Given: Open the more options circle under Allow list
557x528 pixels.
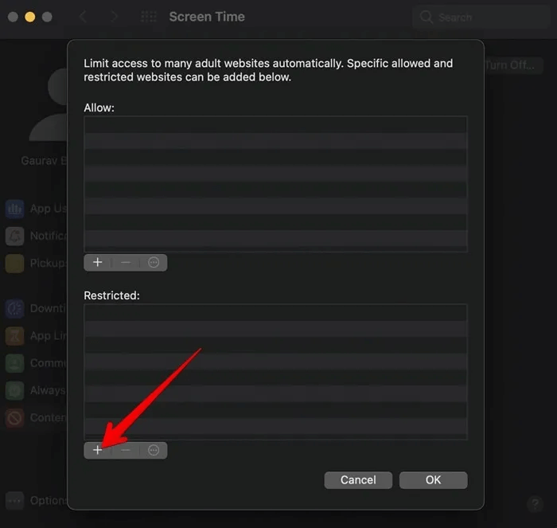Looking at the screenshot, I should pos(154,262).
